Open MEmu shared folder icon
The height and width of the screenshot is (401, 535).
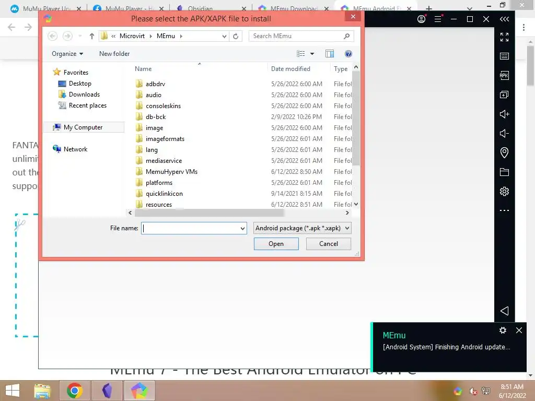pyautogui.click(x=504, y=172)
